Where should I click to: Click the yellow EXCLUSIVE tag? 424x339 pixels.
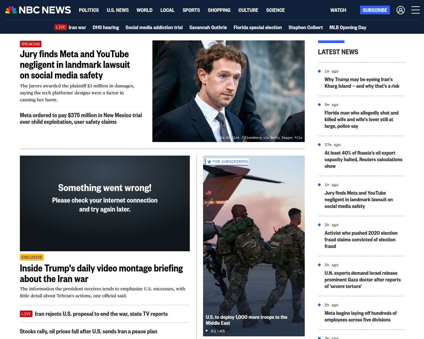point(32,257)
